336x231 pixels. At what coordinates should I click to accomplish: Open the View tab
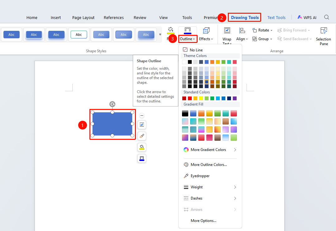click(164, 17)
